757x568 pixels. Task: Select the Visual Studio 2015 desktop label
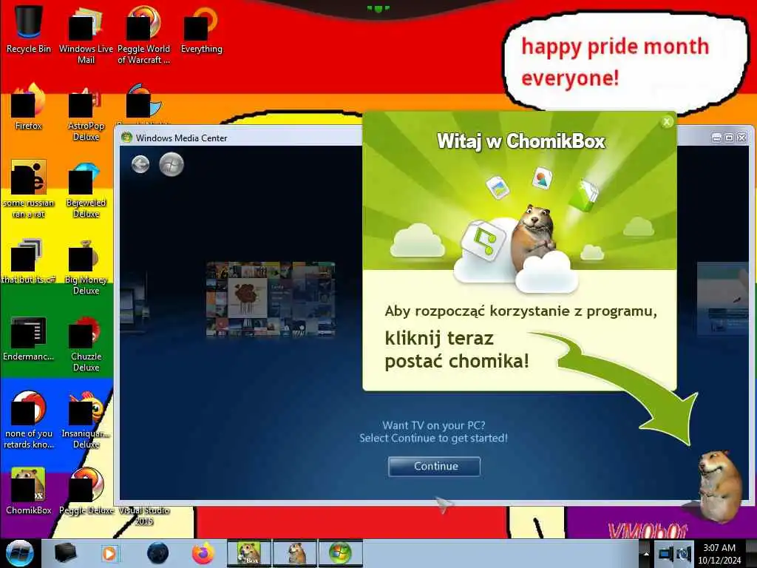coord(143,515)
